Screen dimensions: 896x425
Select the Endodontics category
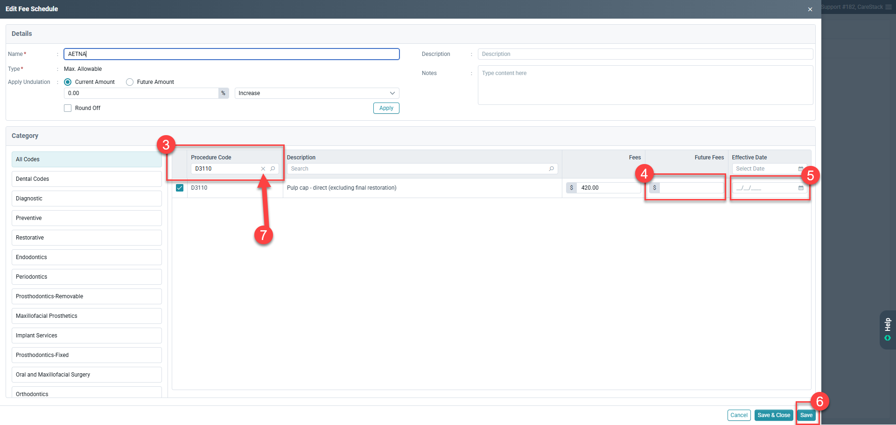tap(87, 257)
